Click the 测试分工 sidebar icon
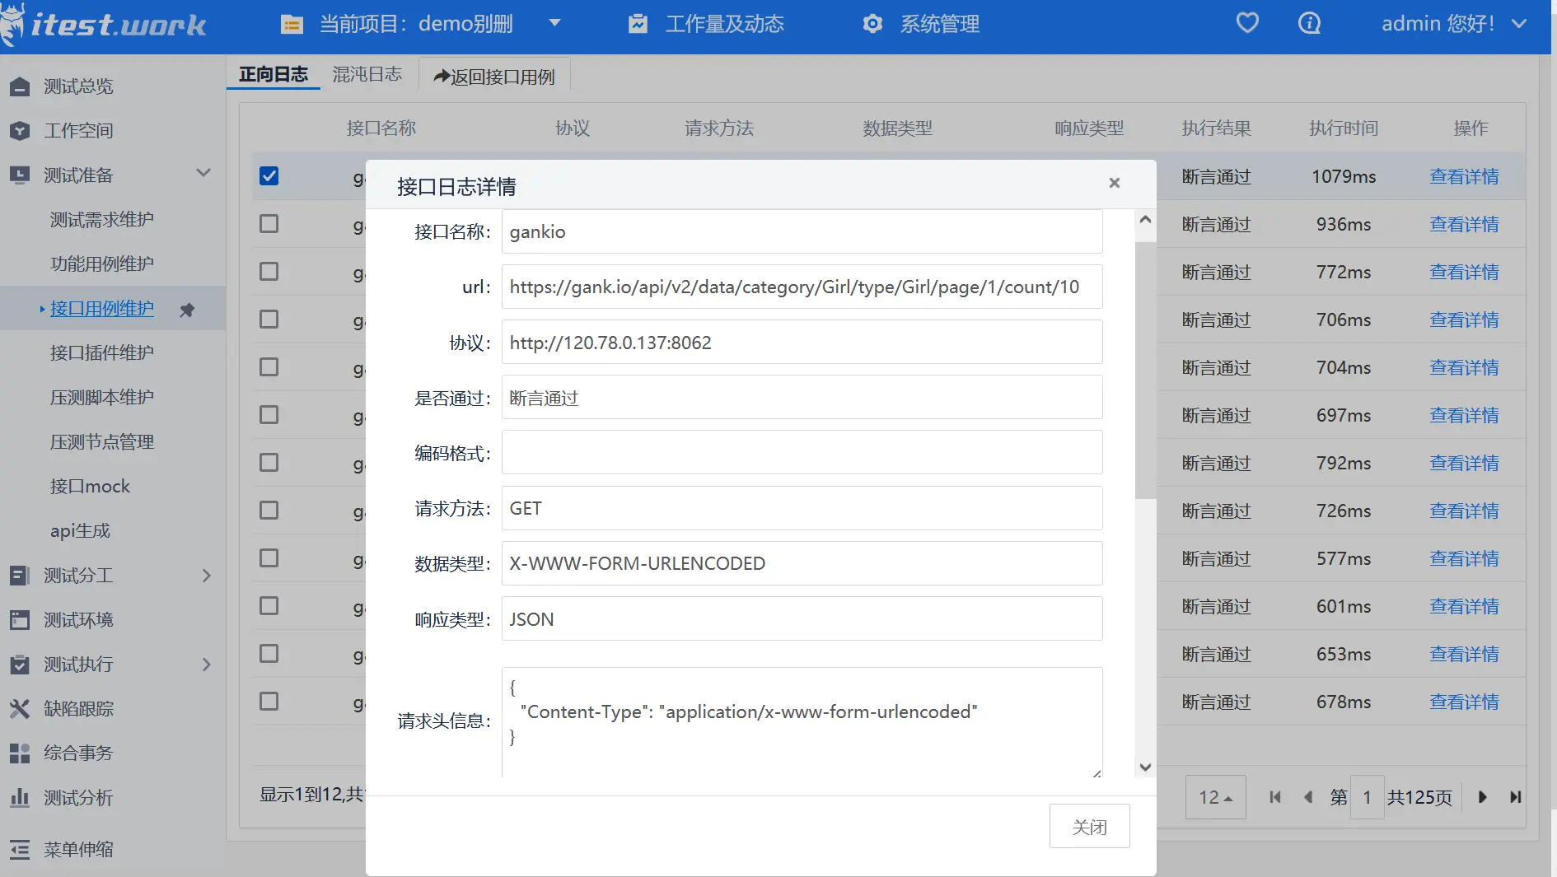Screen dimensions: 1557x877 [20, 576]
